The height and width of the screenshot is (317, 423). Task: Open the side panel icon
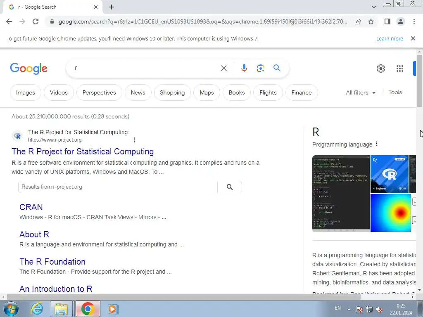(x=387, y=21)
